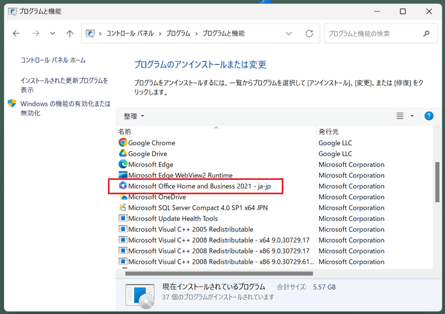Click the Control Panel icon in address bar
The width and height of the screenshot is (445, 314).
point(90,34)
